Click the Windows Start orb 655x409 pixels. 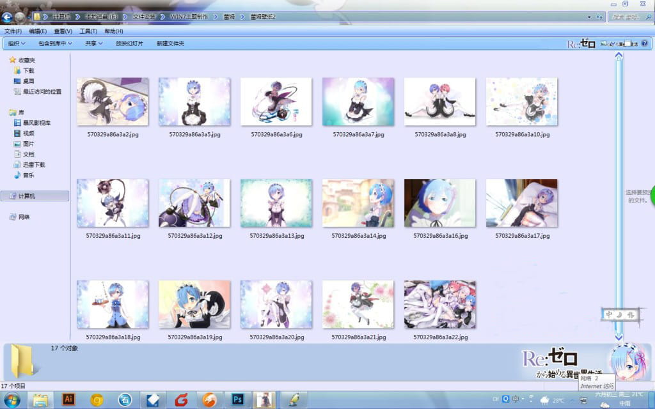tap(12, 399)
